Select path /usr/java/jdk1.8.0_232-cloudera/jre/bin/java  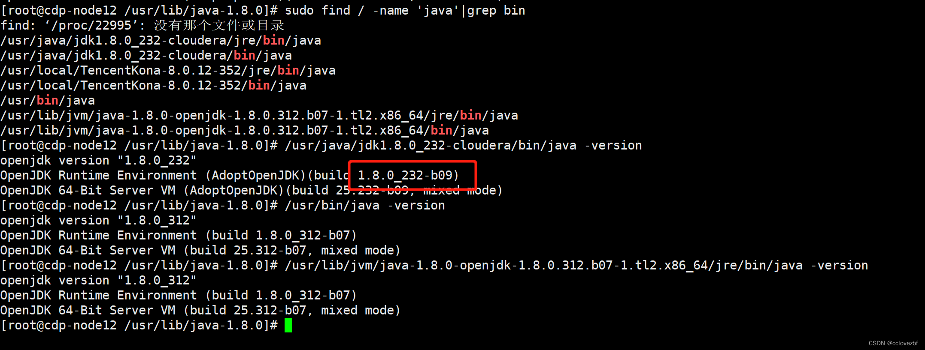pos(161,40)
